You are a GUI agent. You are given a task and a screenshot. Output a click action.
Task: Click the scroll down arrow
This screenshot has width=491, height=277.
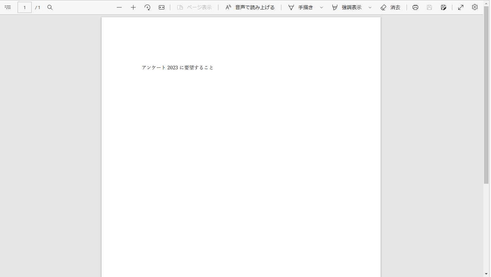click(x=486, y=273)
